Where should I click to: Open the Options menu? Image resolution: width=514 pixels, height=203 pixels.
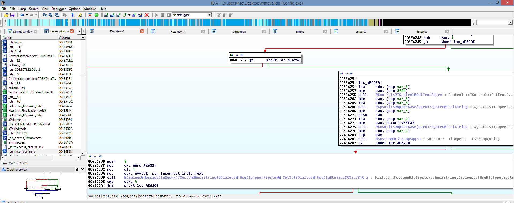[74, 9]
